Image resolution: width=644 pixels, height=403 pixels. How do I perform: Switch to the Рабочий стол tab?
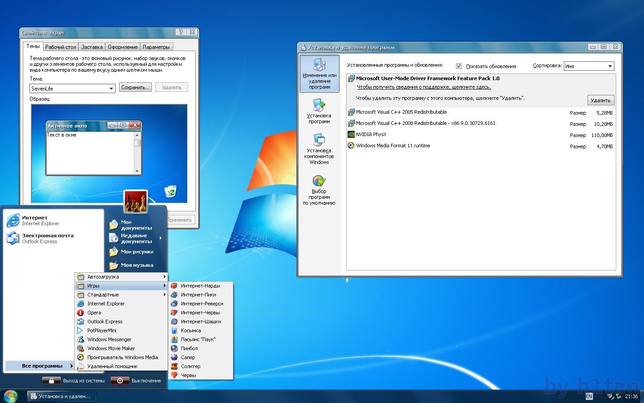click(60, 47)
